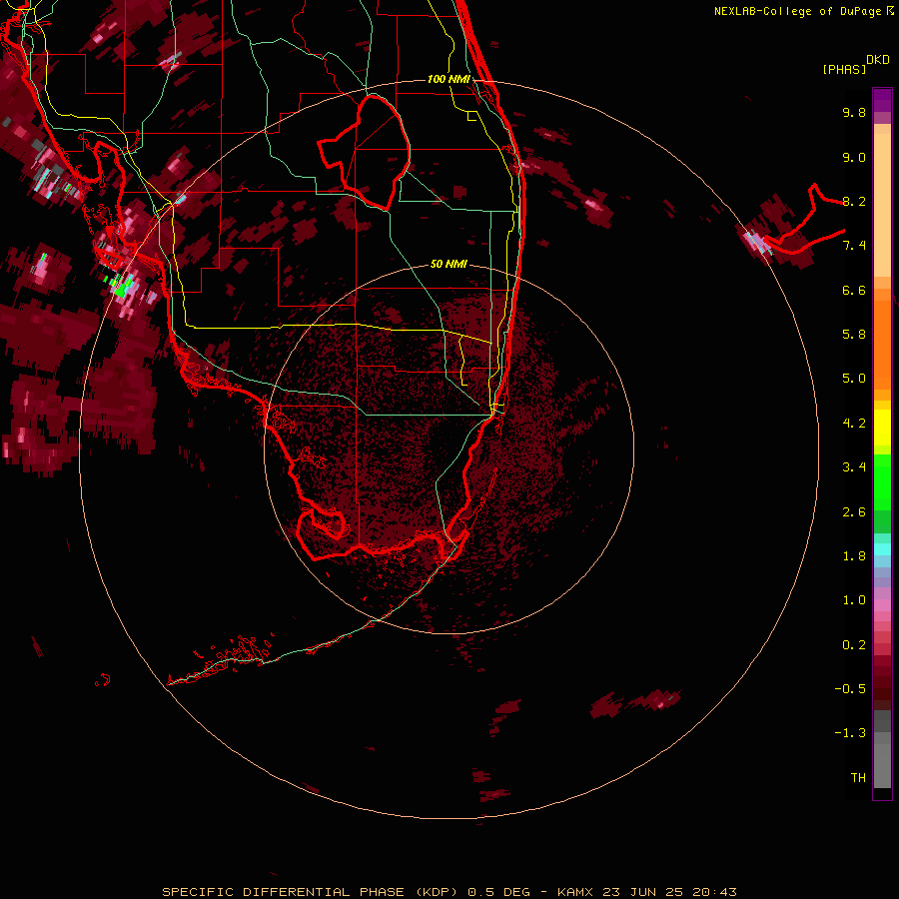
Task: Select the 0.2 scale value
Action: click(x=854, y=645)
